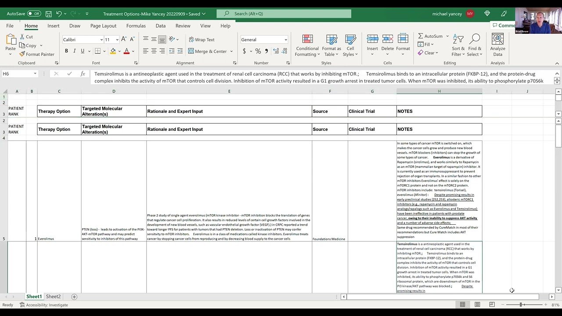Viewport: 562px width, 316px height.
Task: Switch to the Sheet2 tab
Action: 53,297
